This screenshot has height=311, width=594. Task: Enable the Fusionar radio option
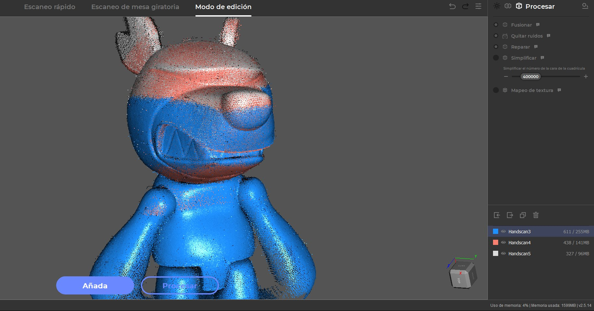(x=496, y=25)
